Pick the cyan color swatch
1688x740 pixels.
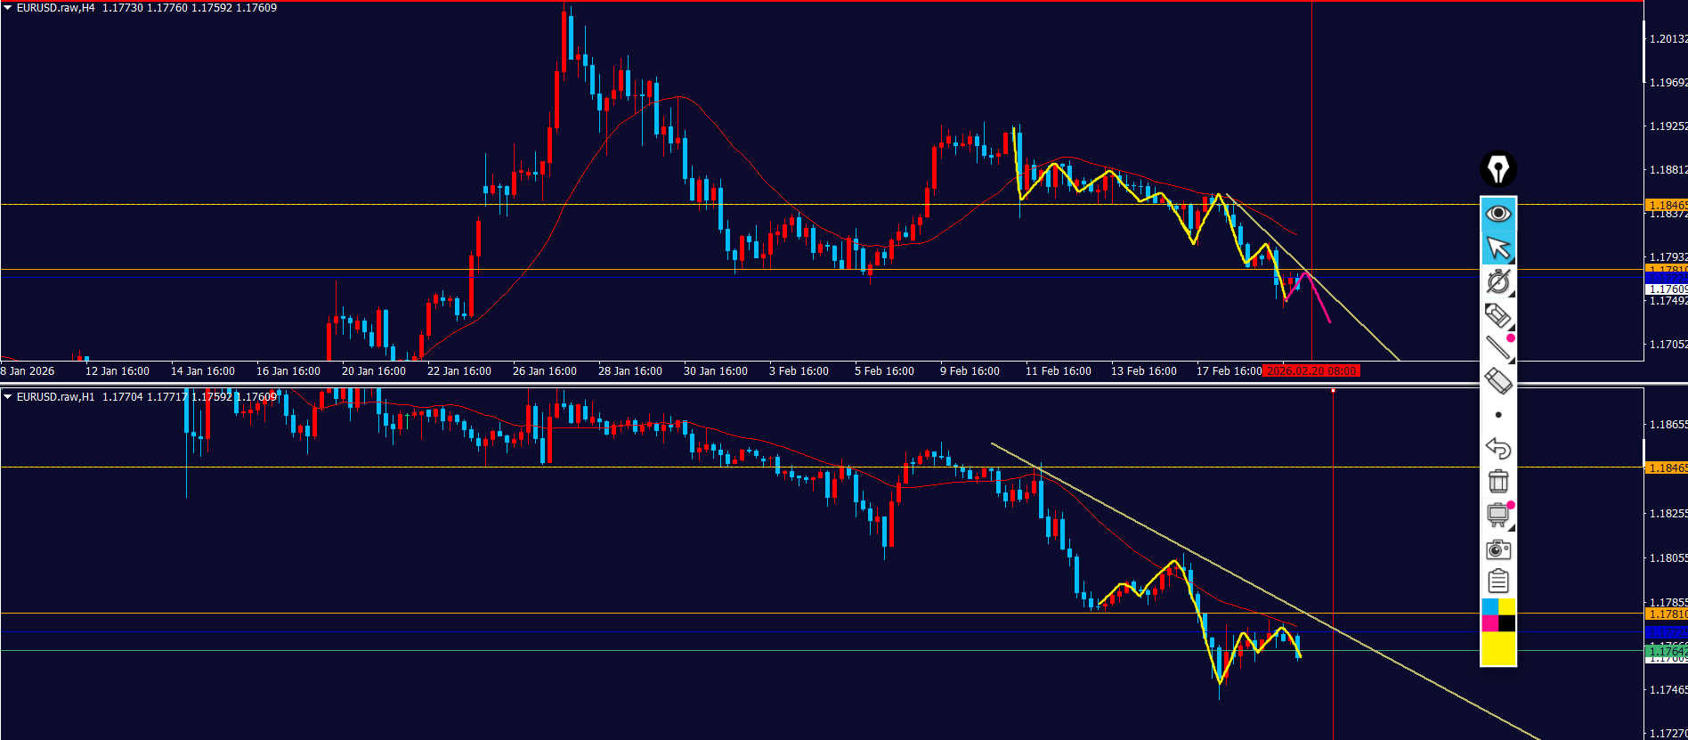(x=1489, y=607)
